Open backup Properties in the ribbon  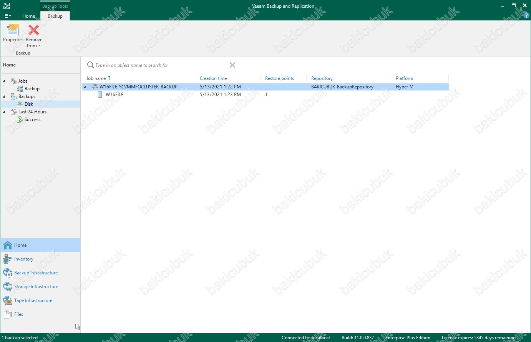click(13, 33)
